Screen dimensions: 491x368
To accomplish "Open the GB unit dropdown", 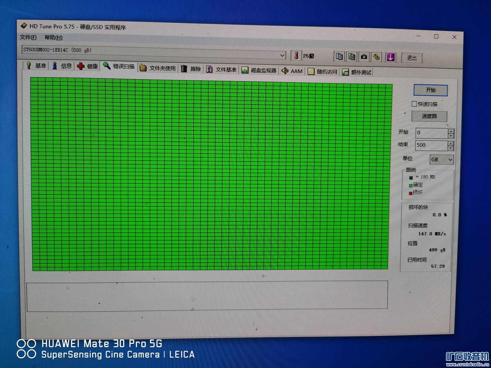I will click(441, 160).
